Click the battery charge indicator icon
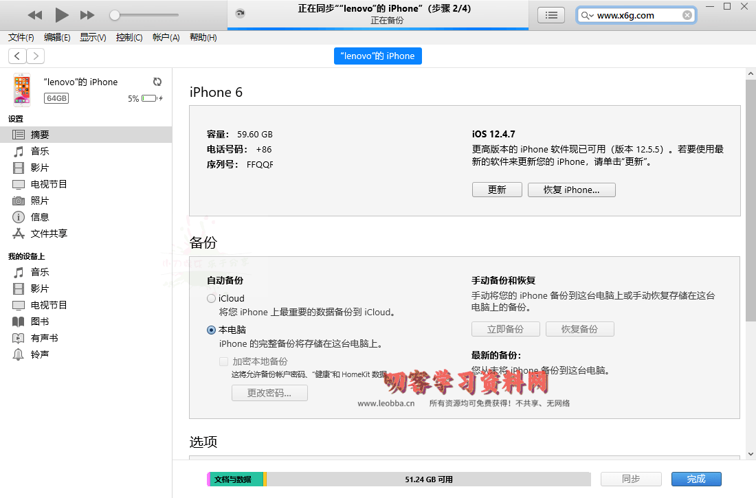The image size is (756, 498). tap(151, 98)
